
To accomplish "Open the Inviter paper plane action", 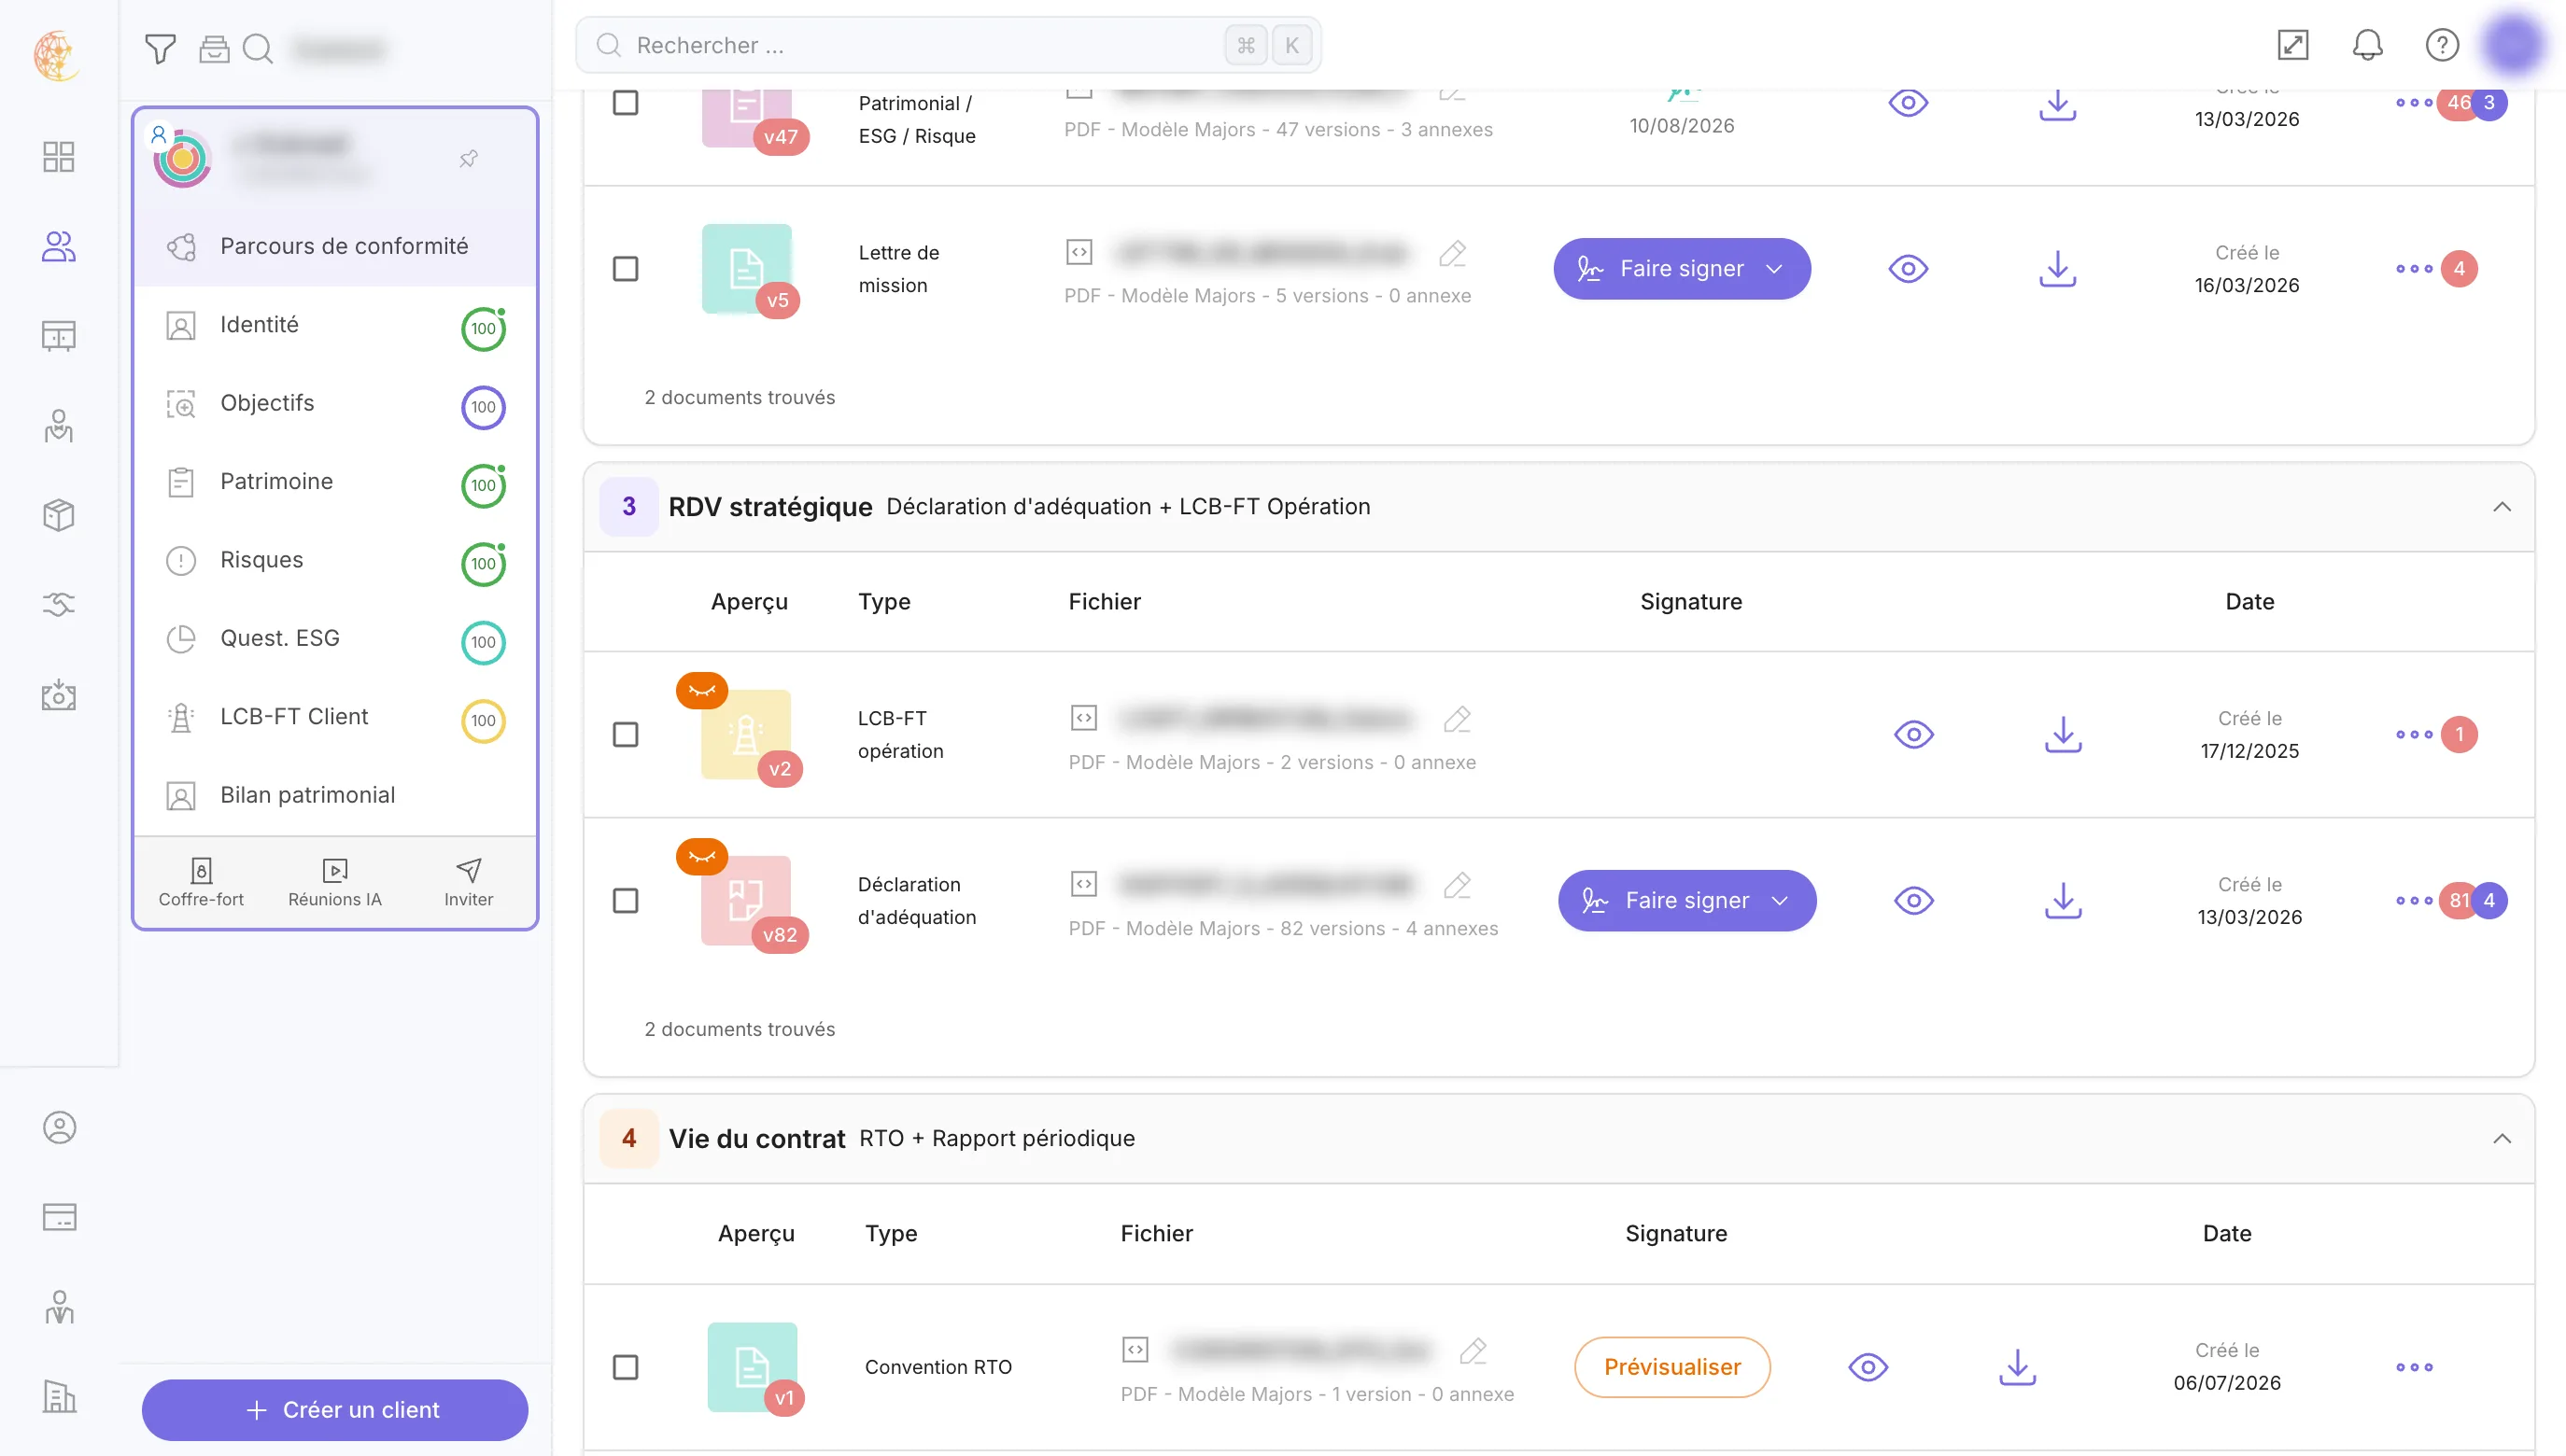I will coord(468,882).
